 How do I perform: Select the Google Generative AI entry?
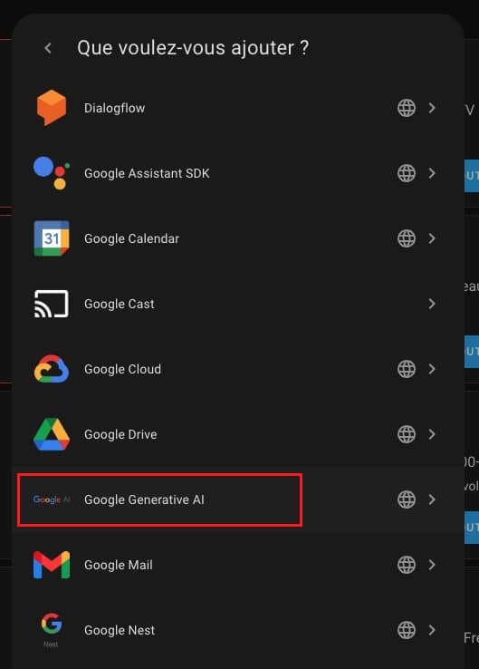click(x=238, y=499)
